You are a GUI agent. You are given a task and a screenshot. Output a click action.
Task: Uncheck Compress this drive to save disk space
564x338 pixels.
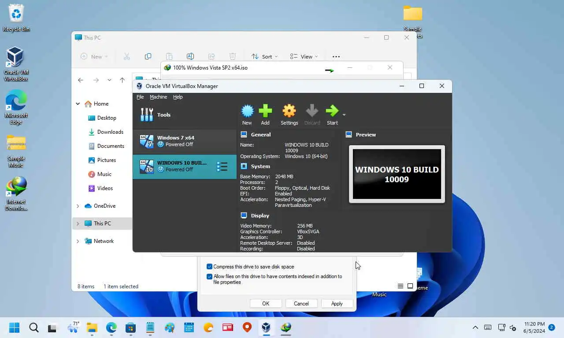(x=209, y=267)
